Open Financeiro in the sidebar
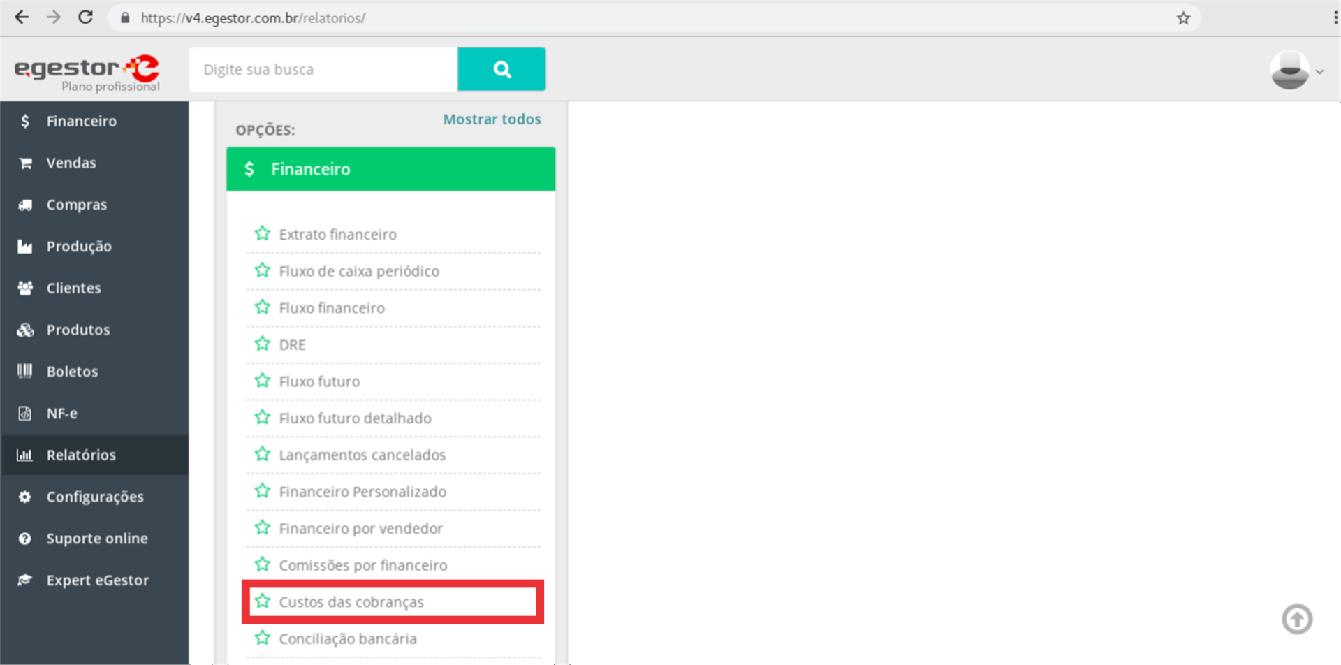 [94, 121]
